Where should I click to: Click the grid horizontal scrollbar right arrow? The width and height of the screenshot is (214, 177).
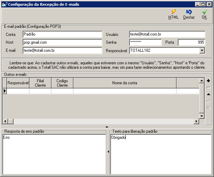pos(196,121)
